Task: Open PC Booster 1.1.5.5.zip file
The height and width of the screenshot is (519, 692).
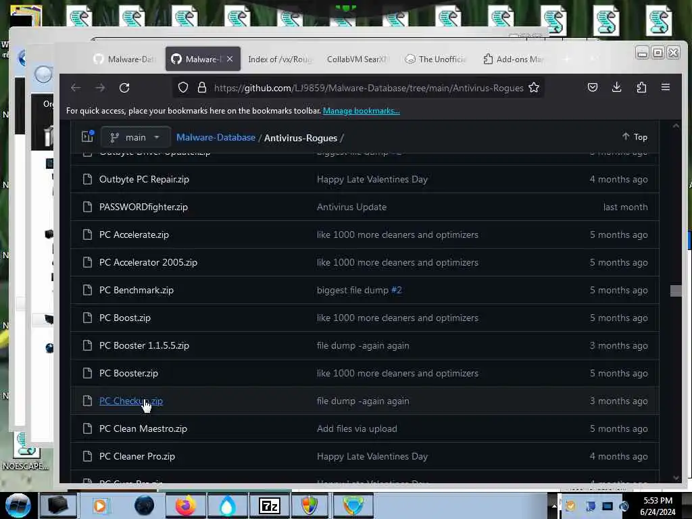Action: click(x=144, y=345)
